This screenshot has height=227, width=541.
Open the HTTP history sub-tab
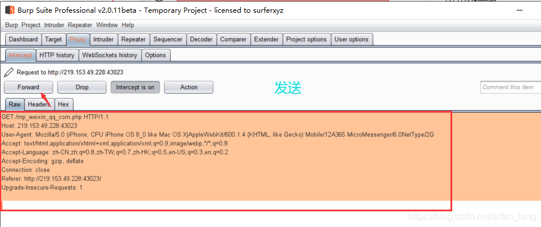click(57, 55)
